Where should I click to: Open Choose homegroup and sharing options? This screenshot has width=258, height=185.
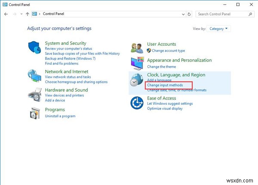76,82
